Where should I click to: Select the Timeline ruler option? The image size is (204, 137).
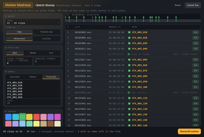[47, 32]
